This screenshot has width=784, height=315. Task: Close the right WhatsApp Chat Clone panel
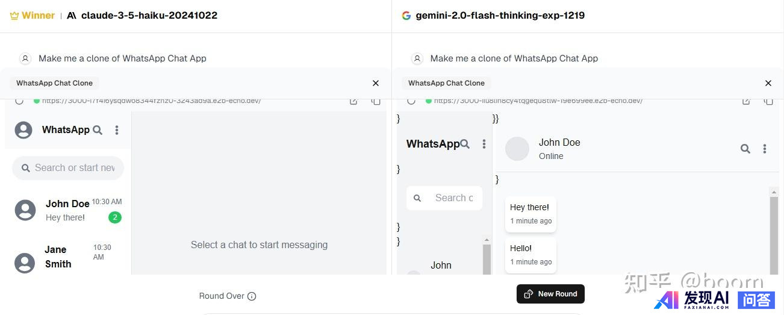tap(768, 83)
